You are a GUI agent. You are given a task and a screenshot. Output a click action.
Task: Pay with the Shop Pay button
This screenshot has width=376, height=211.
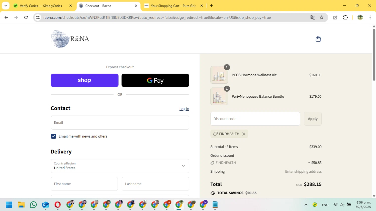tap(84, 80)
